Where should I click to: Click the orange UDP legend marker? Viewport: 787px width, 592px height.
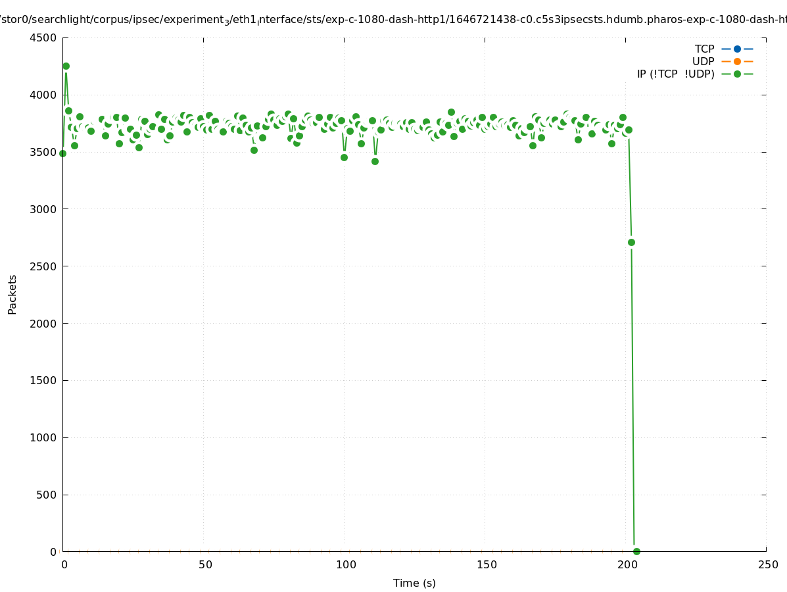coord(737,61)
